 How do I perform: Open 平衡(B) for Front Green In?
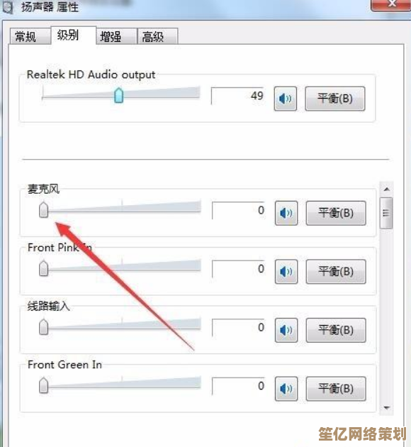pyautogui.click(x=336, y=389)
